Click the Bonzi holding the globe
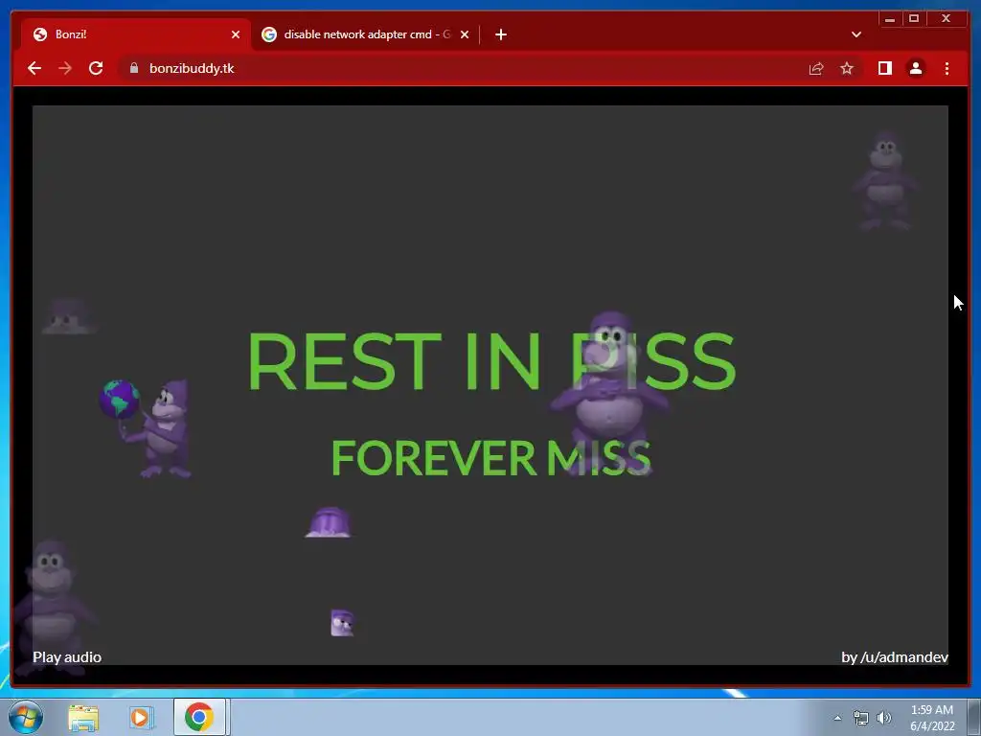 click(x=146, y=429)
